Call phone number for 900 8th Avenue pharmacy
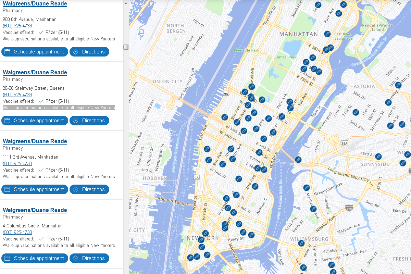This screenshot has height=274, width=411. click(x=17, y=26)
